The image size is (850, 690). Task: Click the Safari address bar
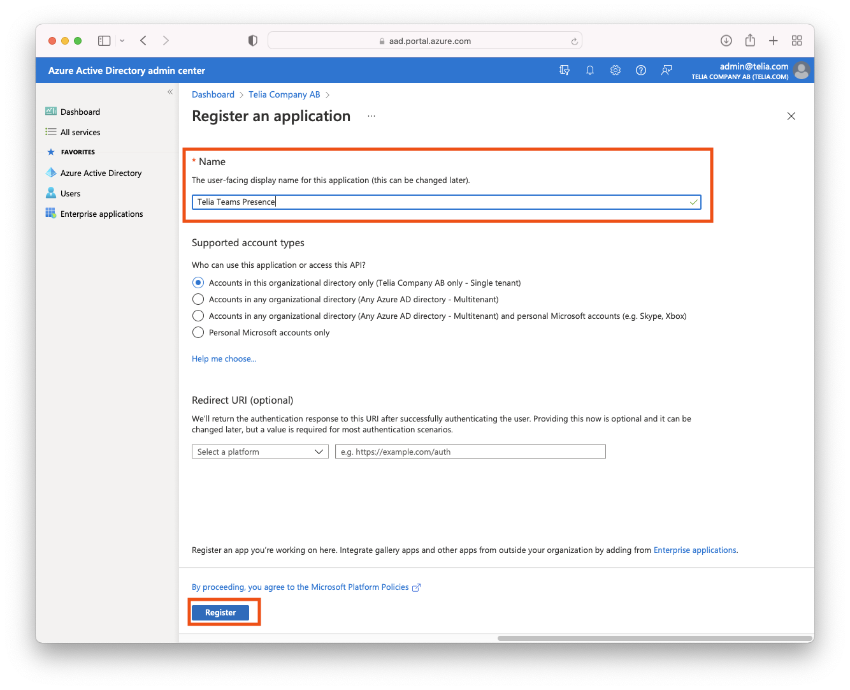coord(425,41)
